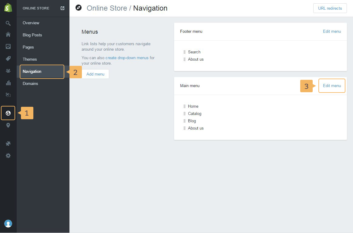353x233 pixels.
Task: Click the user account avatar
Action: tap(8, 224)
